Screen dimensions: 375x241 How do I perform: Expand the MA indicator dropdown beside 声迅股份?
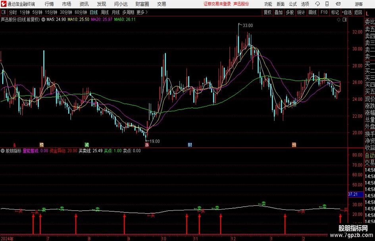pyautogui.click(x=43, y=19)
